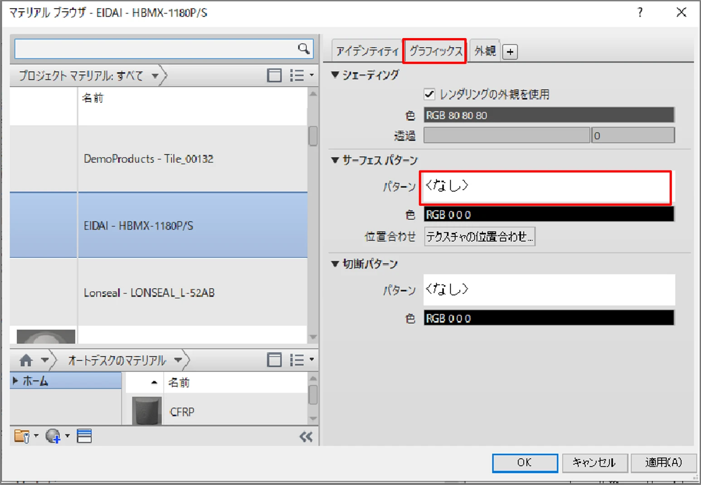Expand the ホーム tree node
Image resolution: width=701 pixels, height=485 pixels.
[15, 381]
